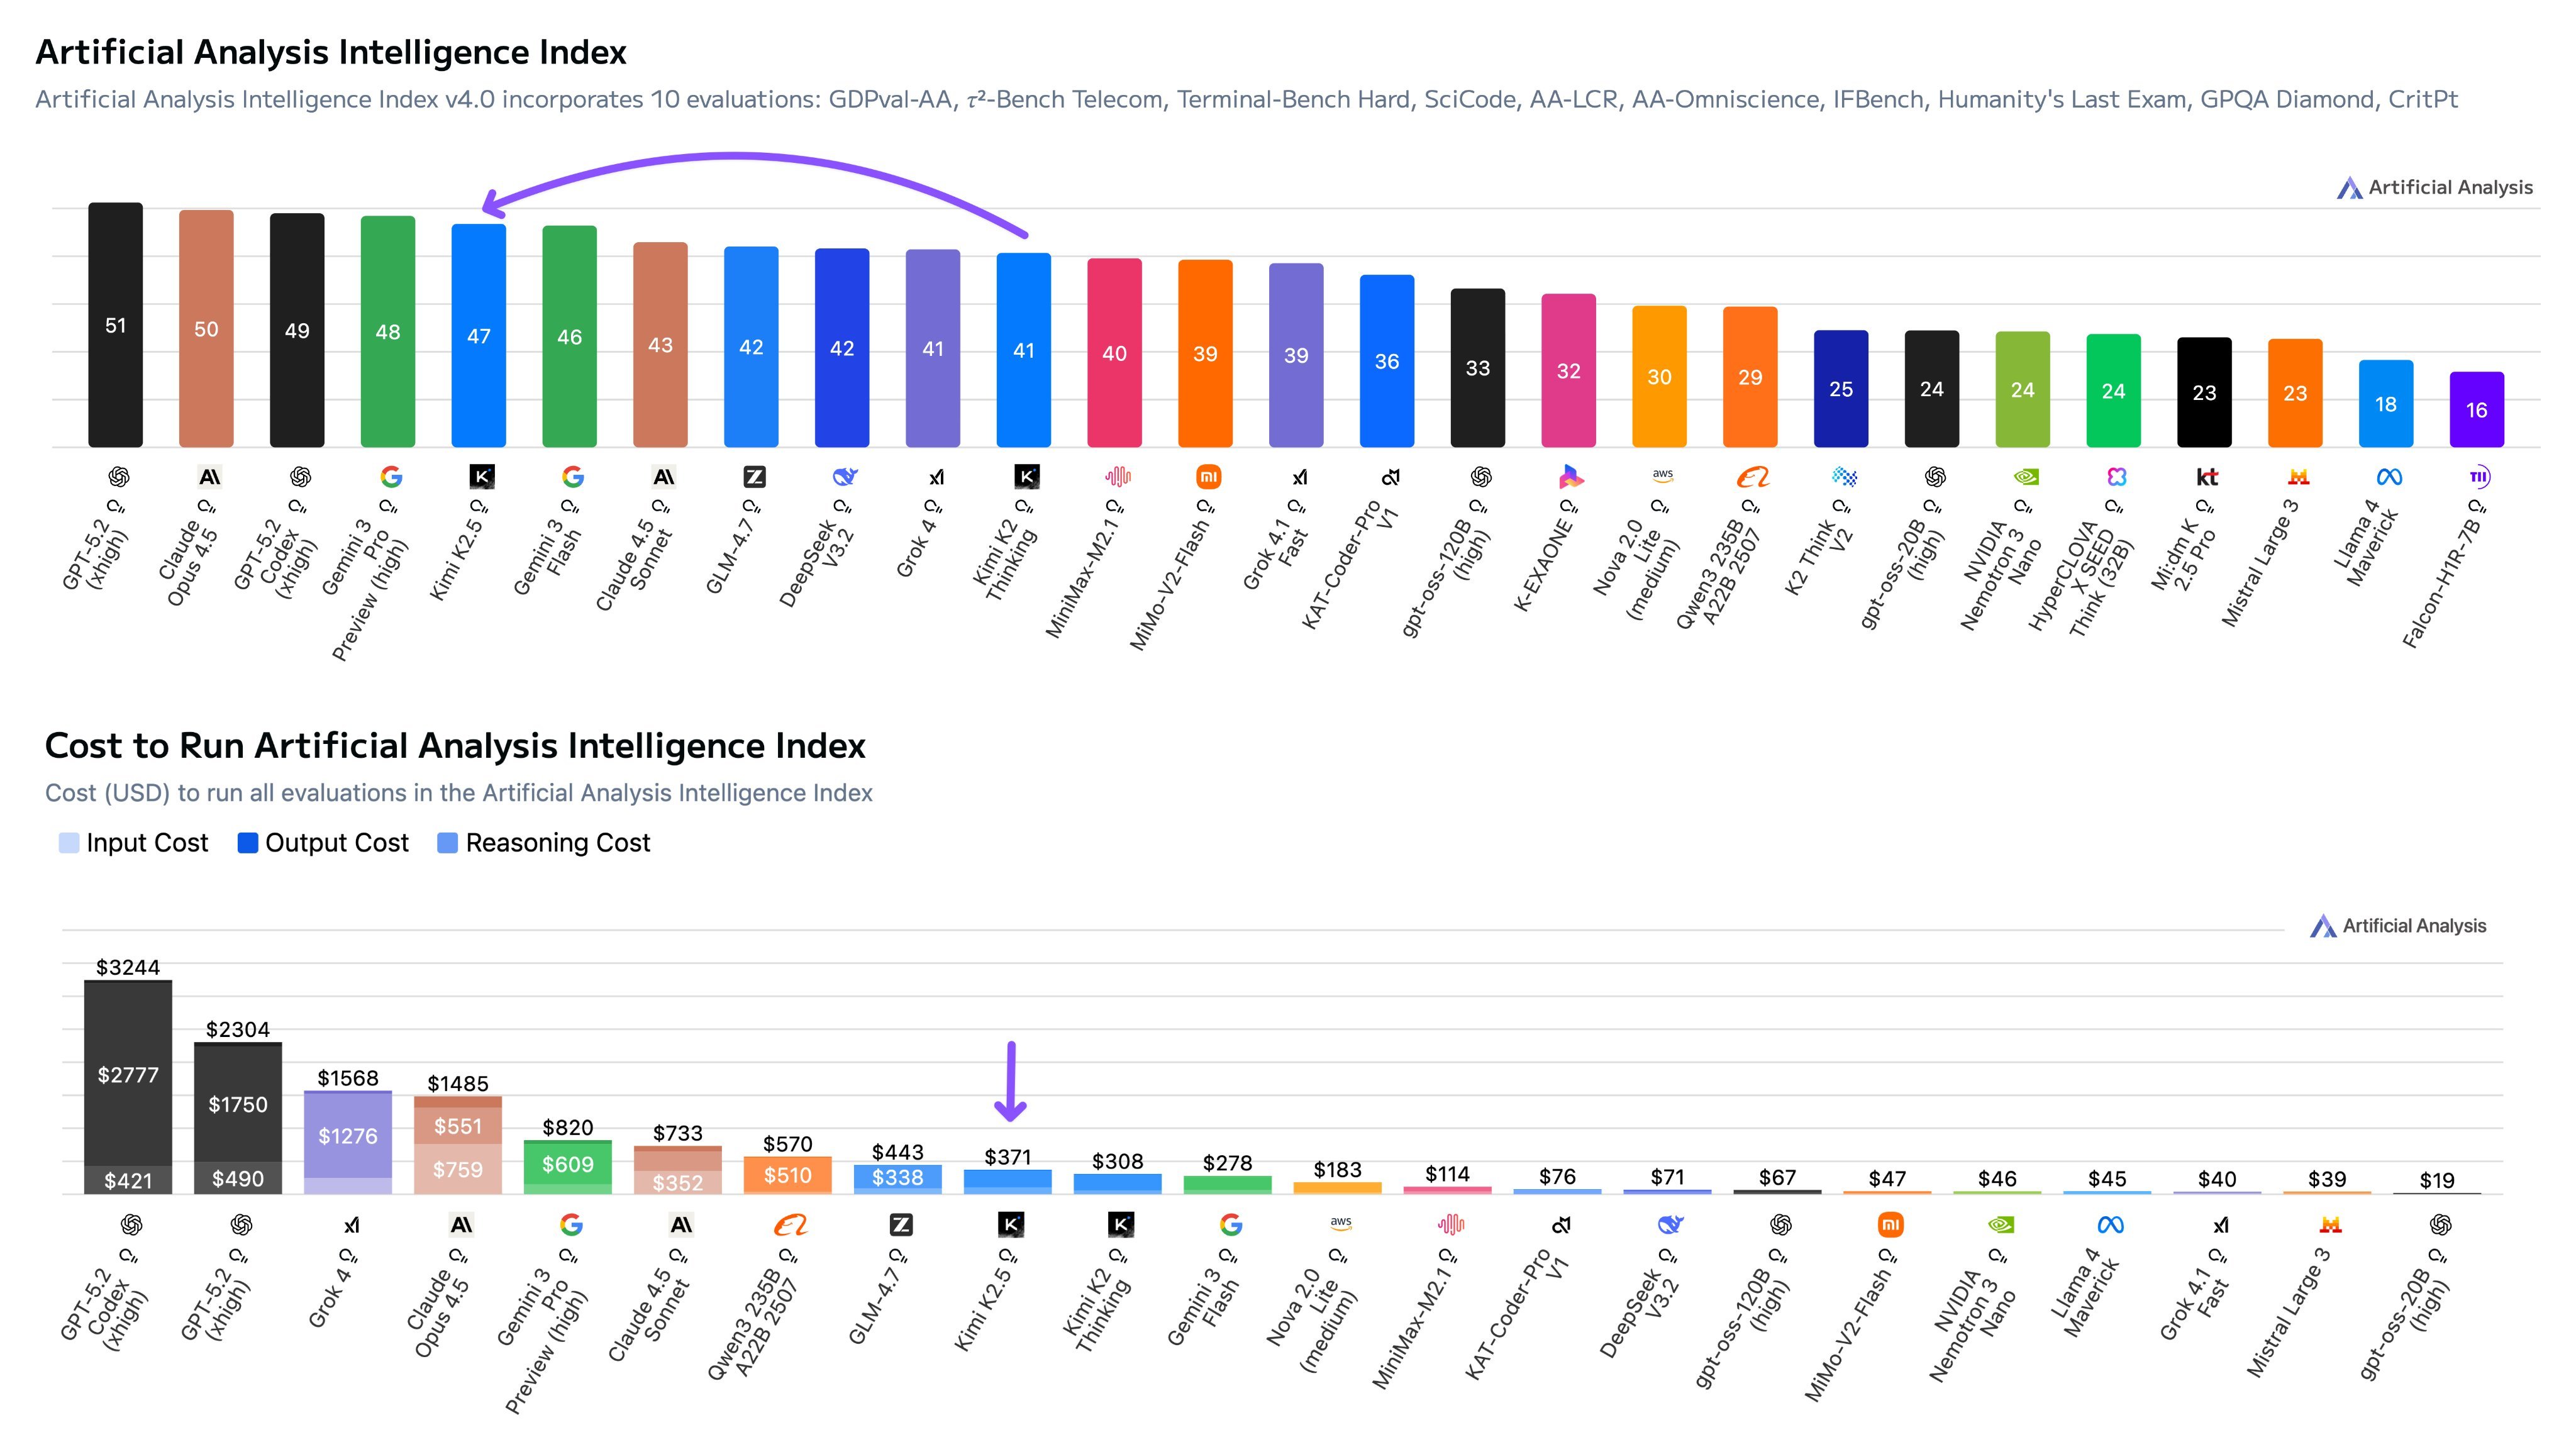Image resolution: width=2576 pixels, height=1447 pixels.
Task: Click the NVIDIA logo in the Intelligence Index chart
Action: pyautogui.click(x=2025, y=477)
